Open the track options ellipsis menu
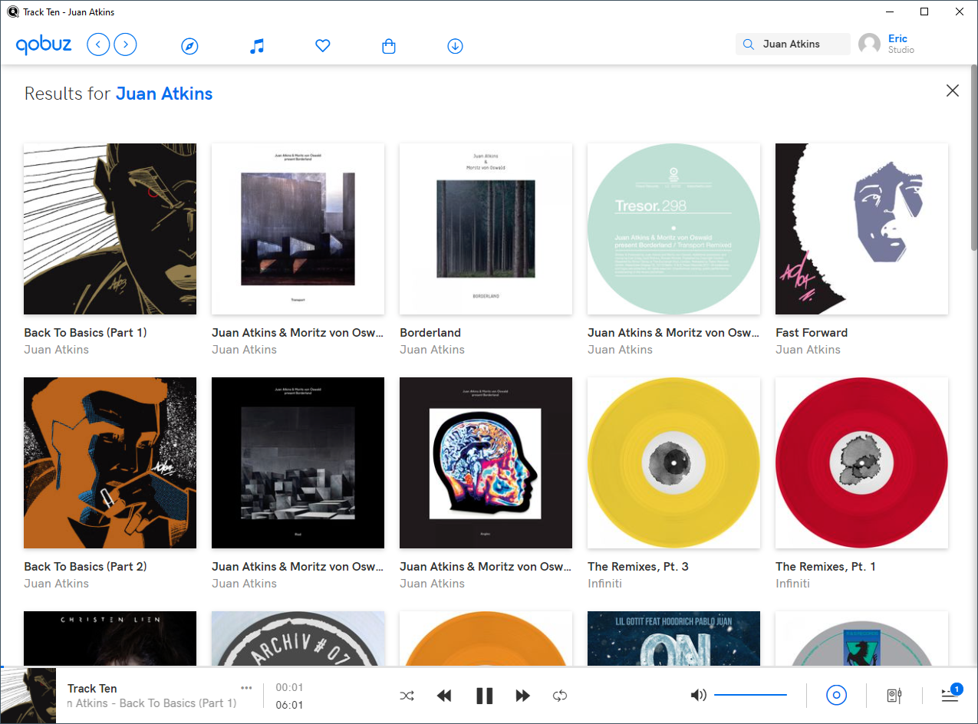This screenshot has width=978, height=724. (246, 688)
